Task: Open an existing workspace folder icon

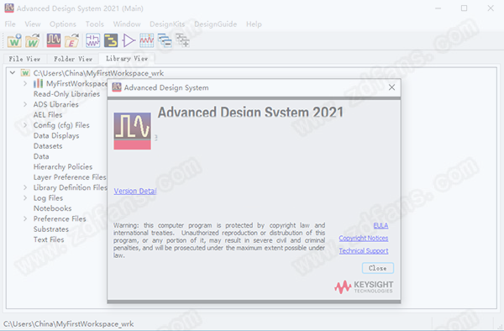Action: (33, 40)
